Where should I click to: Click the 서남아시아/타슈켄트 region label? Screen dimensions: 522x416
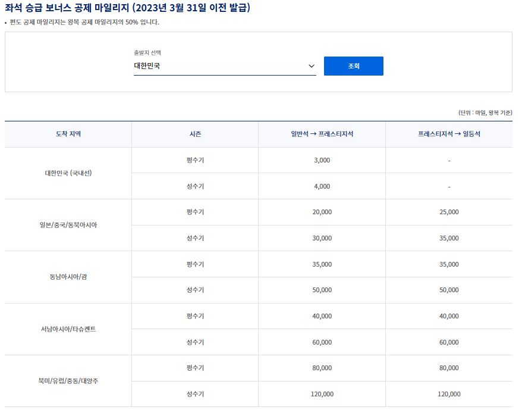(67, 329)
